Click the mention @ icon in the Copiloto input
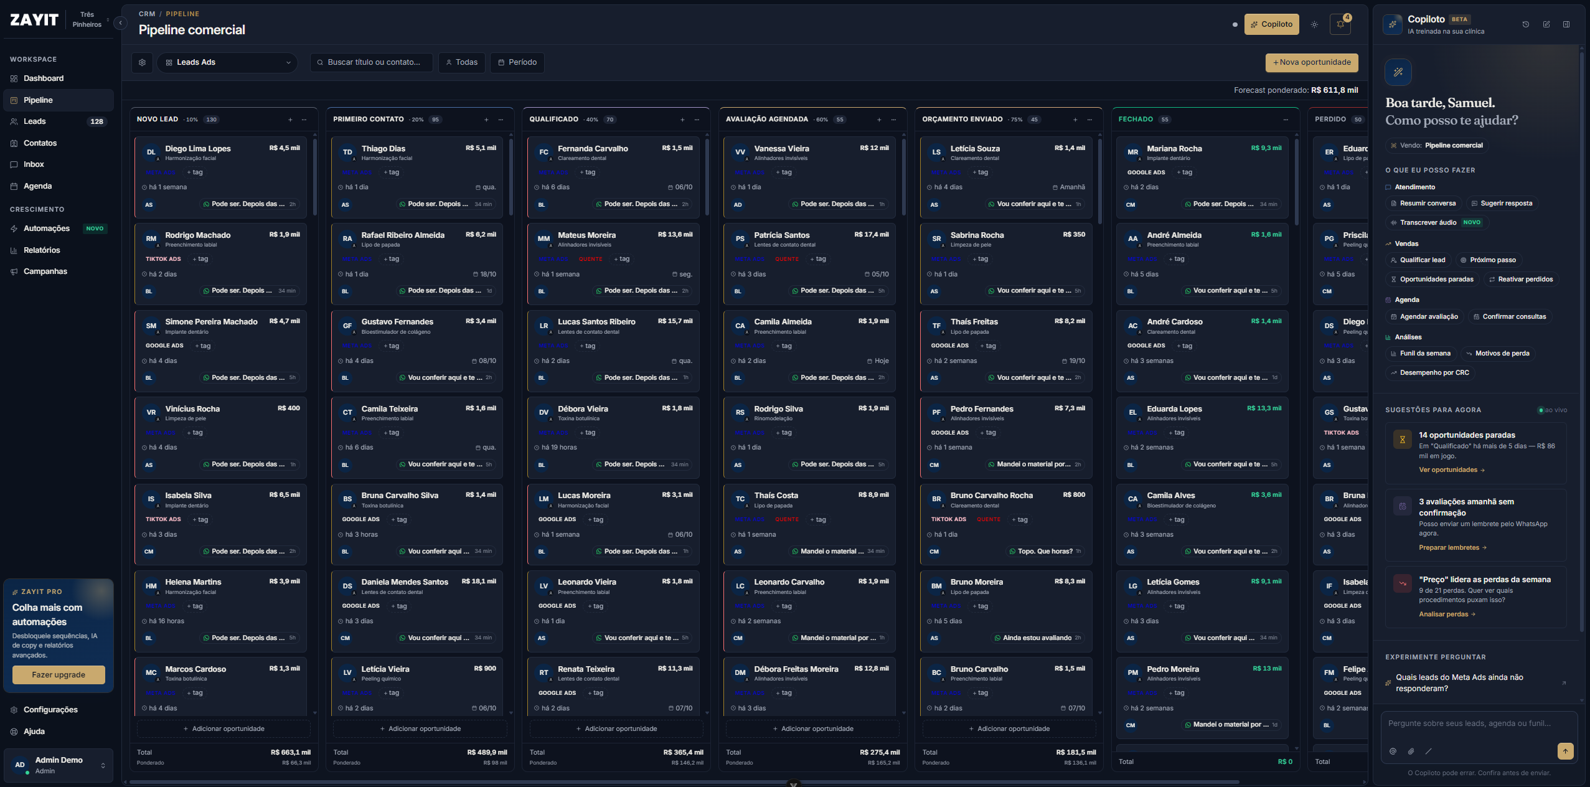 pyautogui.click(x=1393, y=751)
